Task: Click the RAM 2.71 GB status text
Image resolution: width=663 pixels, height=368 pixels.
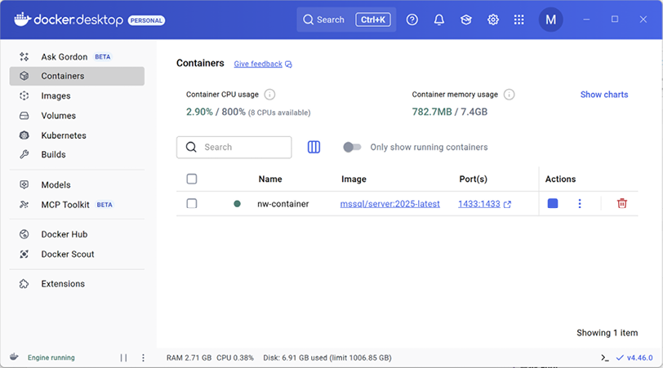Action: [189, 358]
